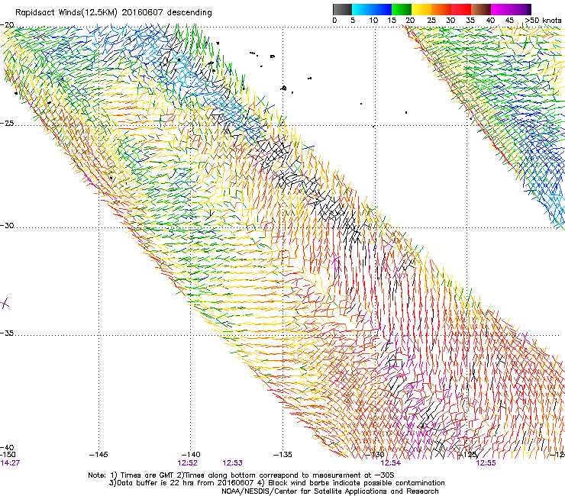The width and height of the screenshot is (565, 496).
Task: Click the '-20' latitude label
Action: pos(7,24)
